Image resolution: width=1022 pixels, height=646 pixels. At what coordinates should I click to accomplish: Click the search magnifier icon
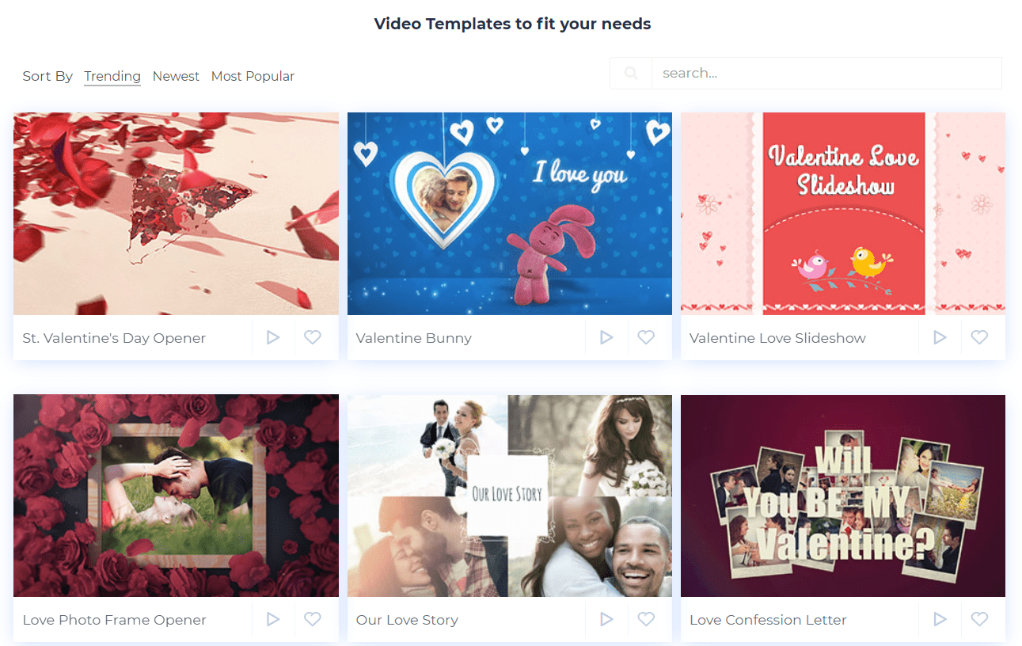click(630, 73)
